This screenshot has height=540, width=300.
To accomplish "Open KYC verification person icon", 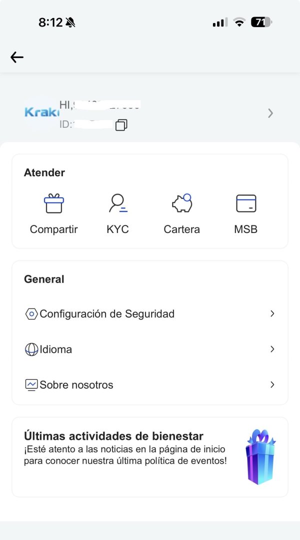I will [118, 203].
